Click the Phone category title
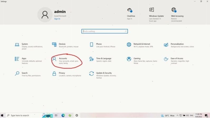 [x=99, y=44]
